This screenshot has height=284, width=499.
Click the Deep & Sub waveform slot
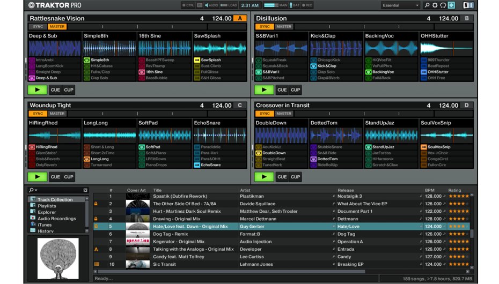tap(54, 49)
